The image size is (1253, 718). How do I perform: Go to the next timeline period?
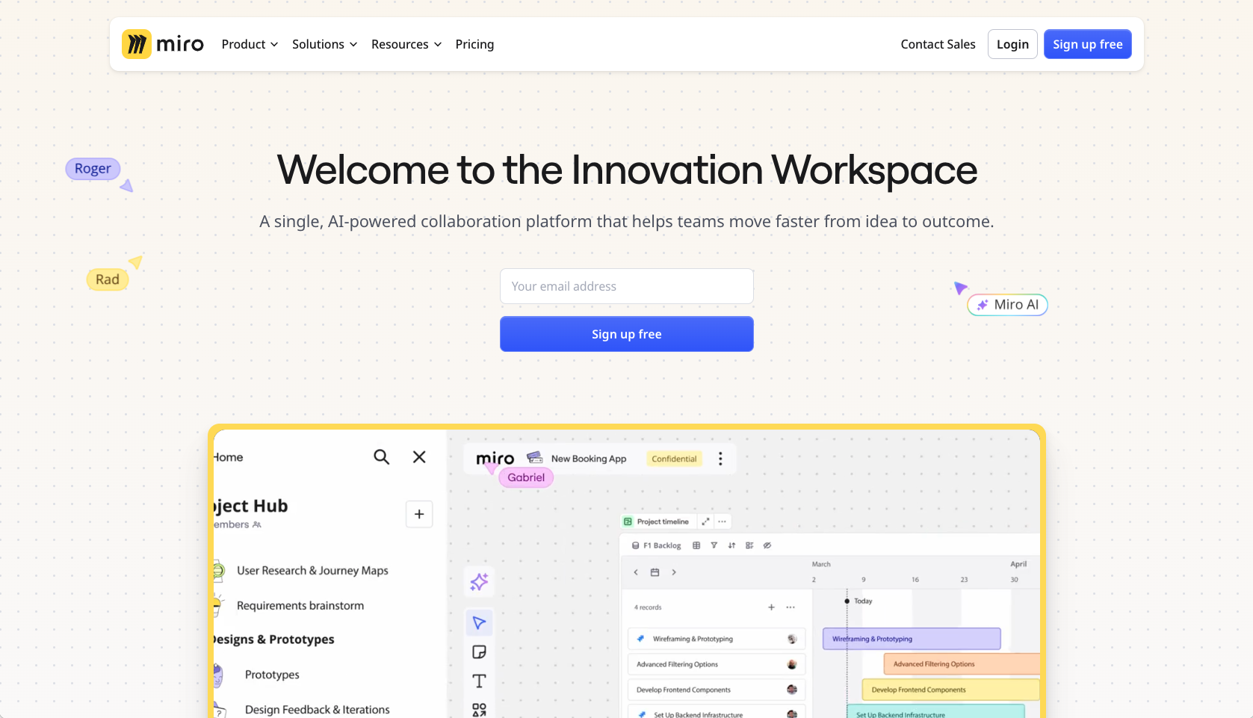[674, 572]
